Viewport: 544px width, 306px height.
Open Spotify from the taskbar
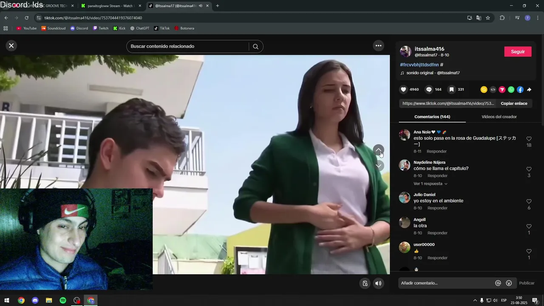tap(63, 300)
